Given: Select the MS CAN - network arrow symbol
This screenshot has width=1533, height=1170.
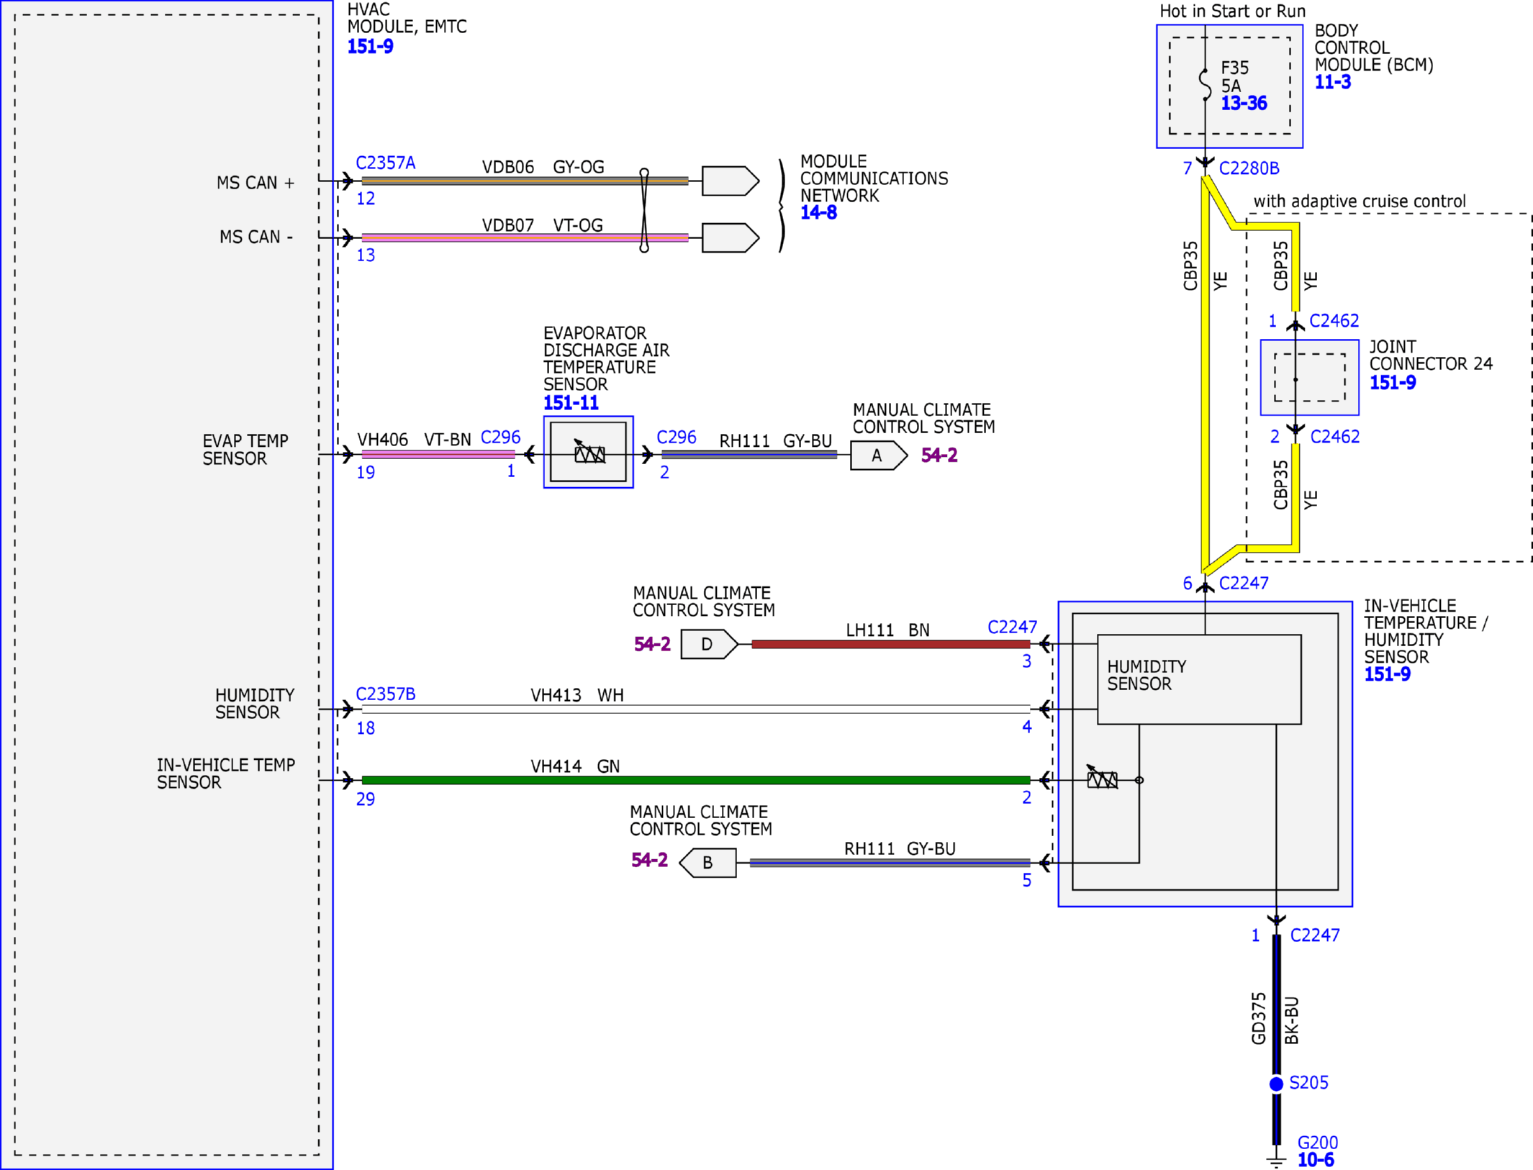Looking at the screenshot, I should [x=731, y=237].
